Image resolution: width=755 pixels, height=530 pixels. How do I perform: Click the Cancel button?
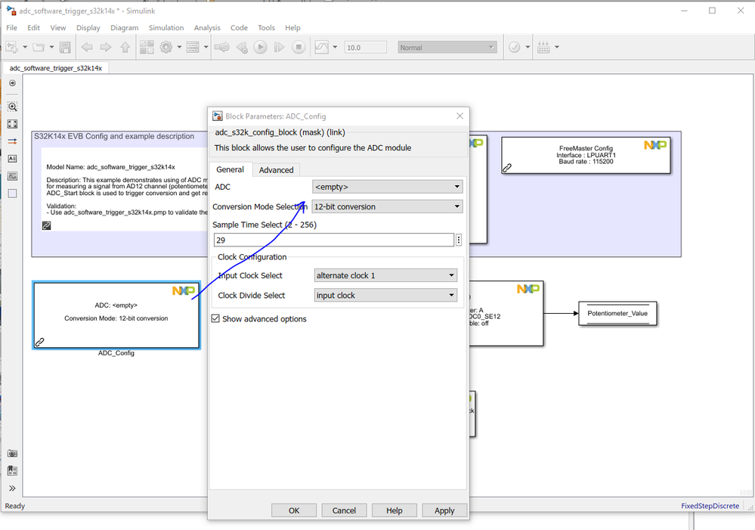344,510
